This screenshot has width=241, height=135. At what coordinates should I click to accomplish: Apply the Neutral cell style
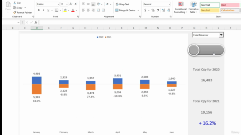210,10
